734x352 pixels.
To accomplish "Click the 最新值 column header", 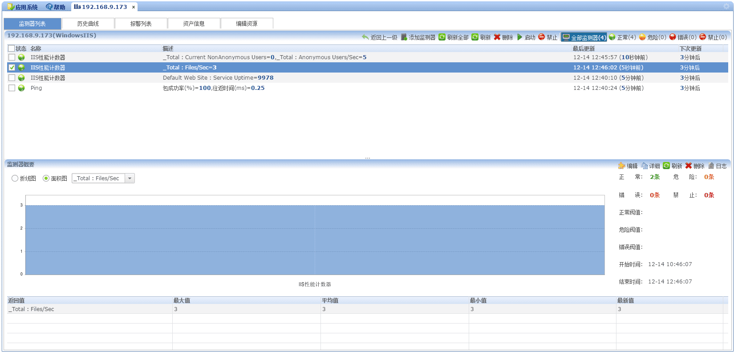I will (626, 300).
